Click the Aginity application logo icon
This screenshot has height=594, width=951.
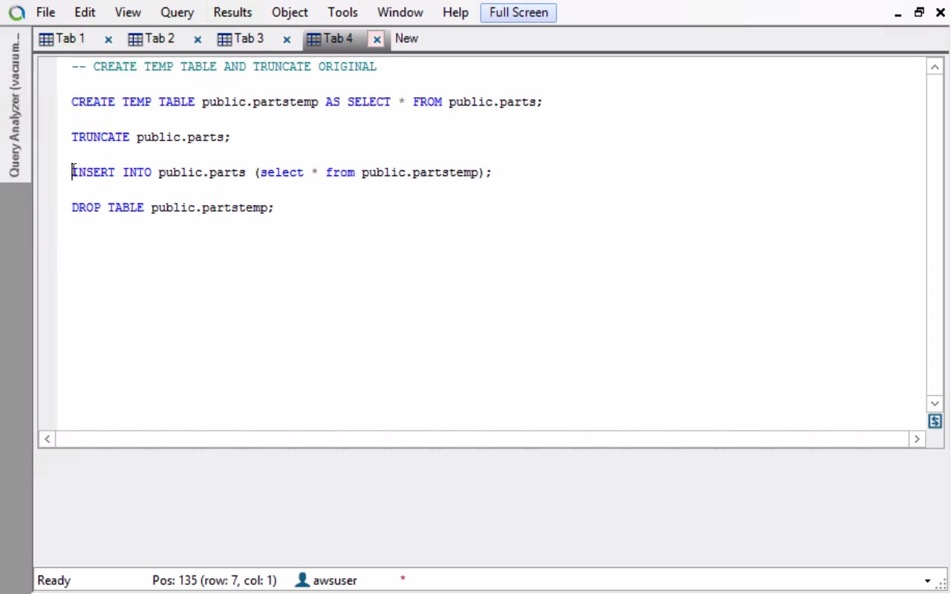tap(16, 13)
